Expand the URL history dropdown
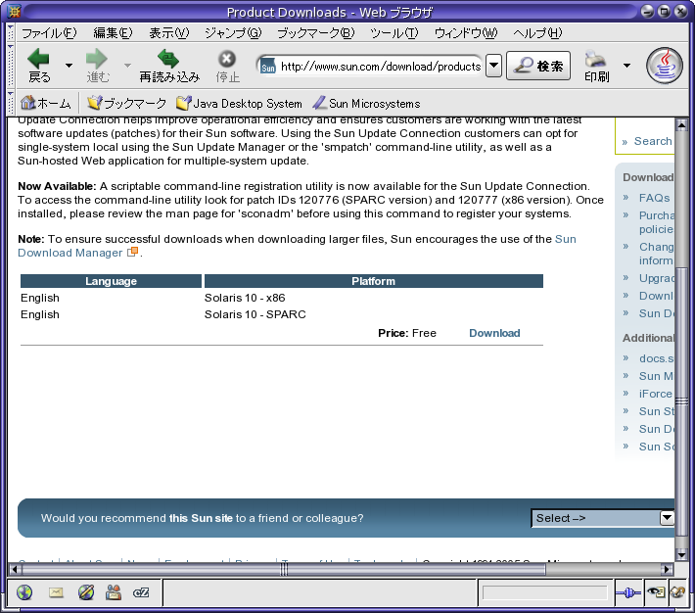 click(493, 66)
